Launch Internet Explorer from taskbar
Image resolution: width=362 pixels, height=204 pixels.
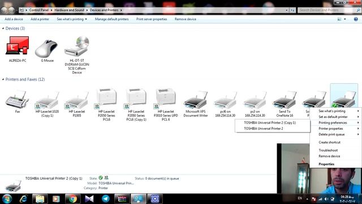coord(23,199)
